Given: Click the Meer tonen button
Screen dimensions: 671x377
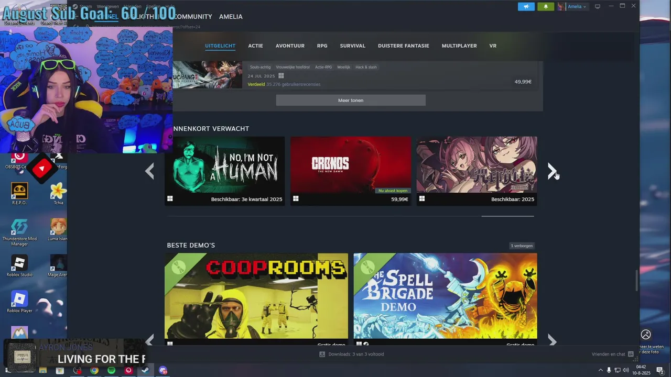Looking at the screenshot, I should point(351,100).
